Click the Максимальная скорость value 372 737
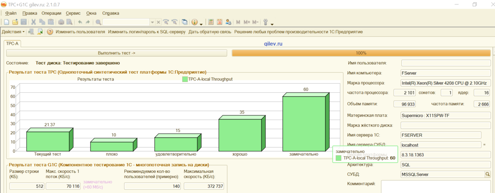The height and width of the screenshot is (193, 495). [204, 186]
